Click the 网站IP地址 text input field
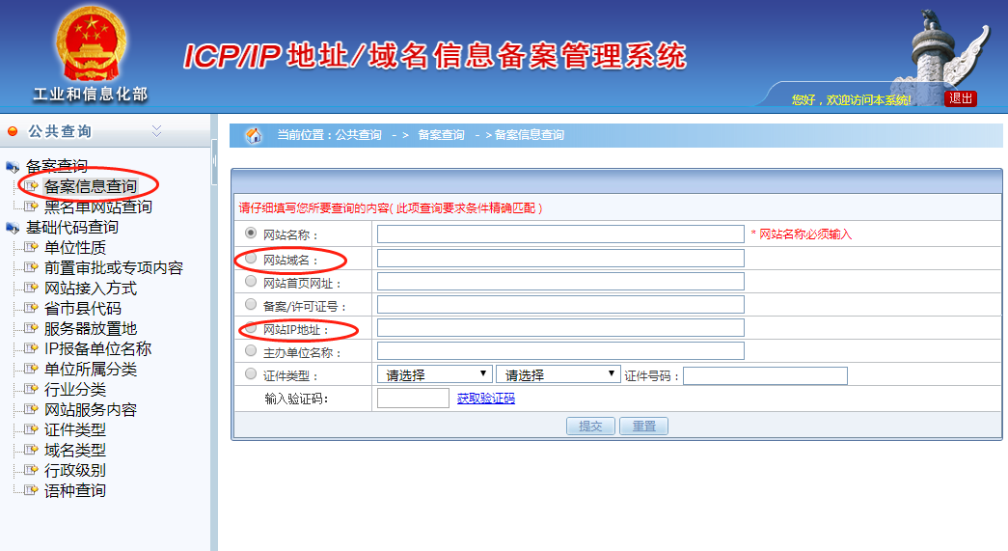 pos(560,327)
